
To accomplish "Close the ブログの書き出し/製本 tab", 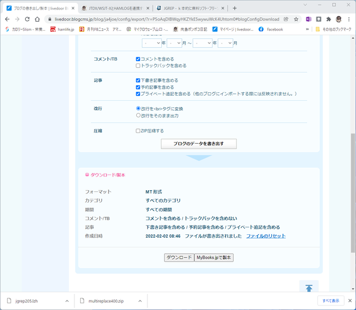I will point(73,8).
